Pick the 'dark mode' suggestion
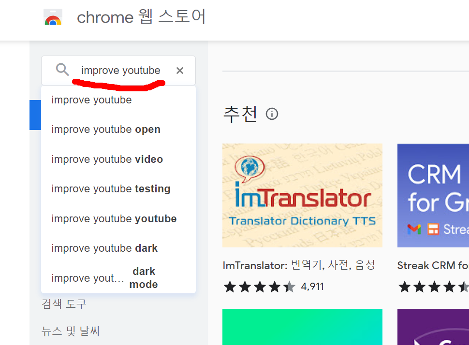Image resolution: width=469 pixels, height=345 pixels. [x=118, y=278]
